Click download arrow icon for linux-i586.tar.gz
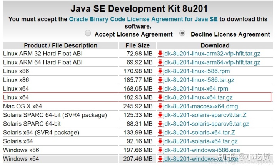The width and height of the screenshot is (277, 168). click(160, 80)
